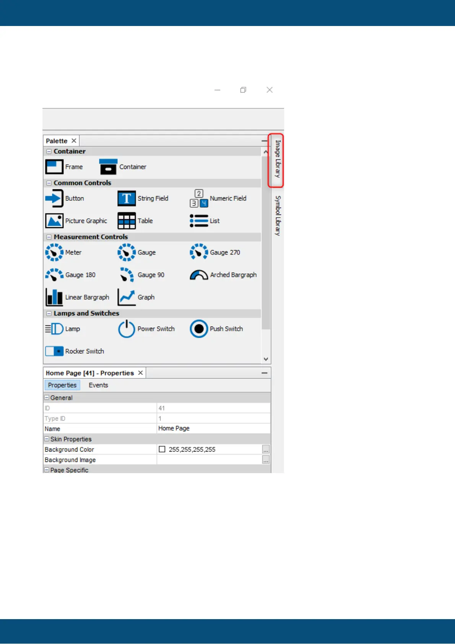Click the Background Color property label

point(69,449)
